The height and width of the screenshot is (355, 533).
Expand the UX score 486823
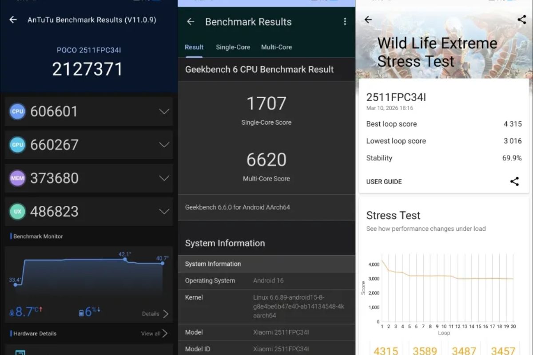pos(164,212)
